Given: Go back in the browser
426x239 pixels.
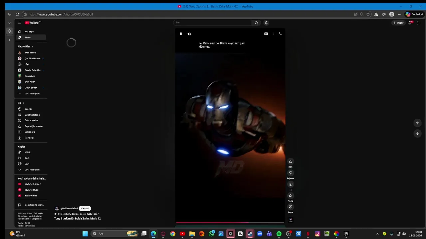Looking at the screenshot, I should (x=9, y=14).
